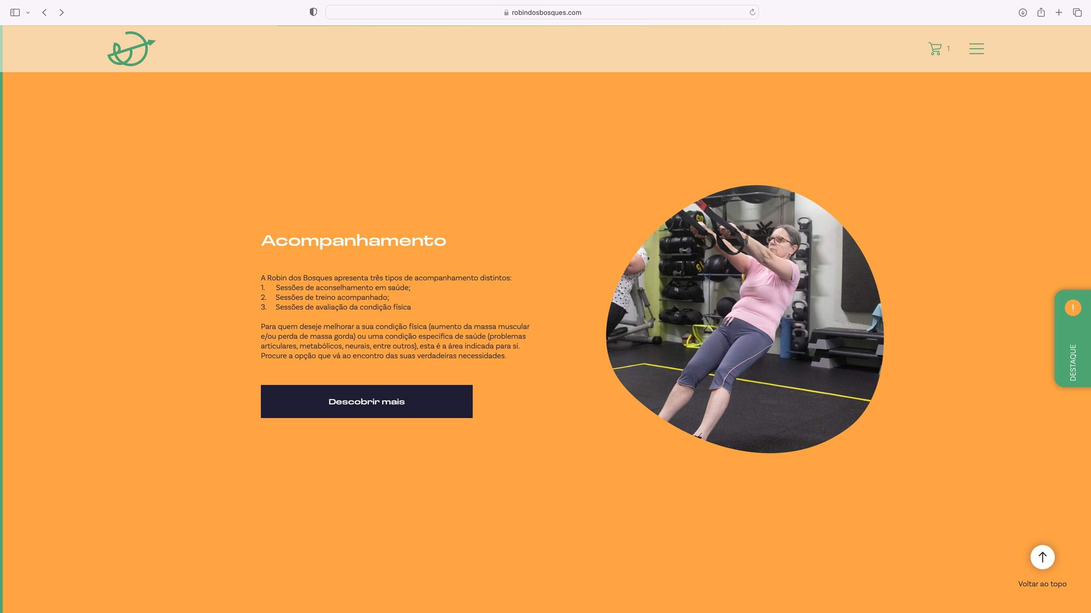Image resolution: width=1091 pixels, height=613 pixels.
Task: Click the Voltar ao topo label
Action: (1042, 584)
